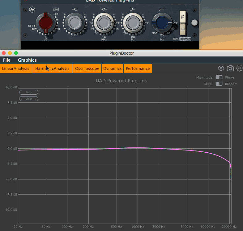Screen dimensions: 243x231
Task: Click the Store button
Action: coord(29,92)
